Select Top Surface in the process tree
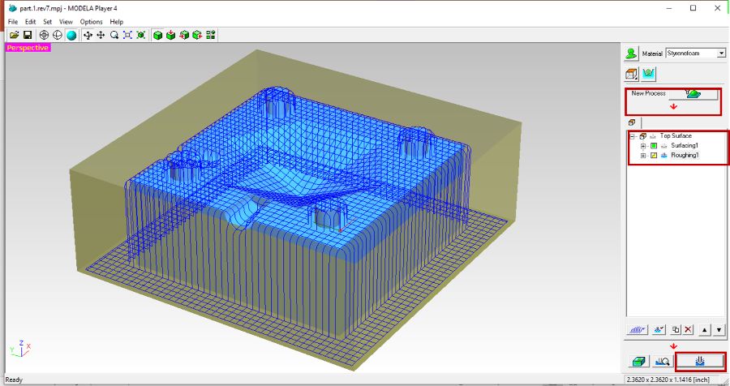730x386 pixels. coord(676,136)
